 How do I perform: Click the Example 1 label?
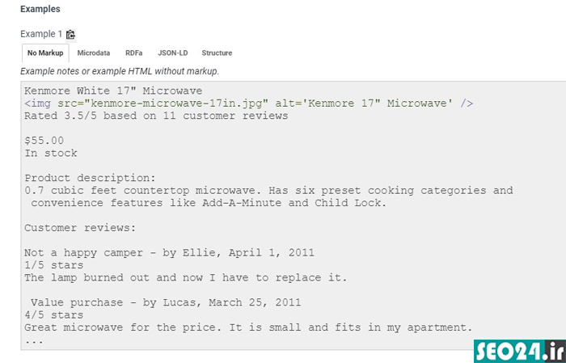[x=41, y=34]
